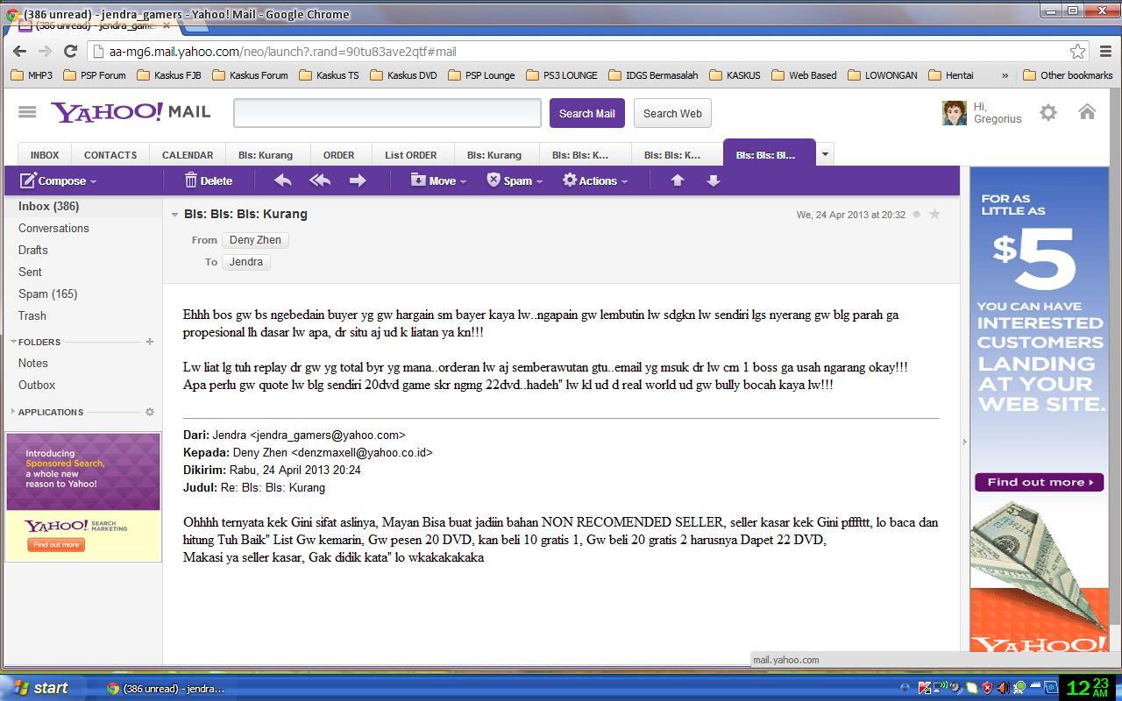Viewport: 1122px width, 701px height.
Task: Open the Applications gear icon
Action: [149, 412]
